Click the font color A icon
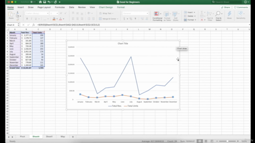The width and height of the screenshot is (255, 143). pos(61,19)
